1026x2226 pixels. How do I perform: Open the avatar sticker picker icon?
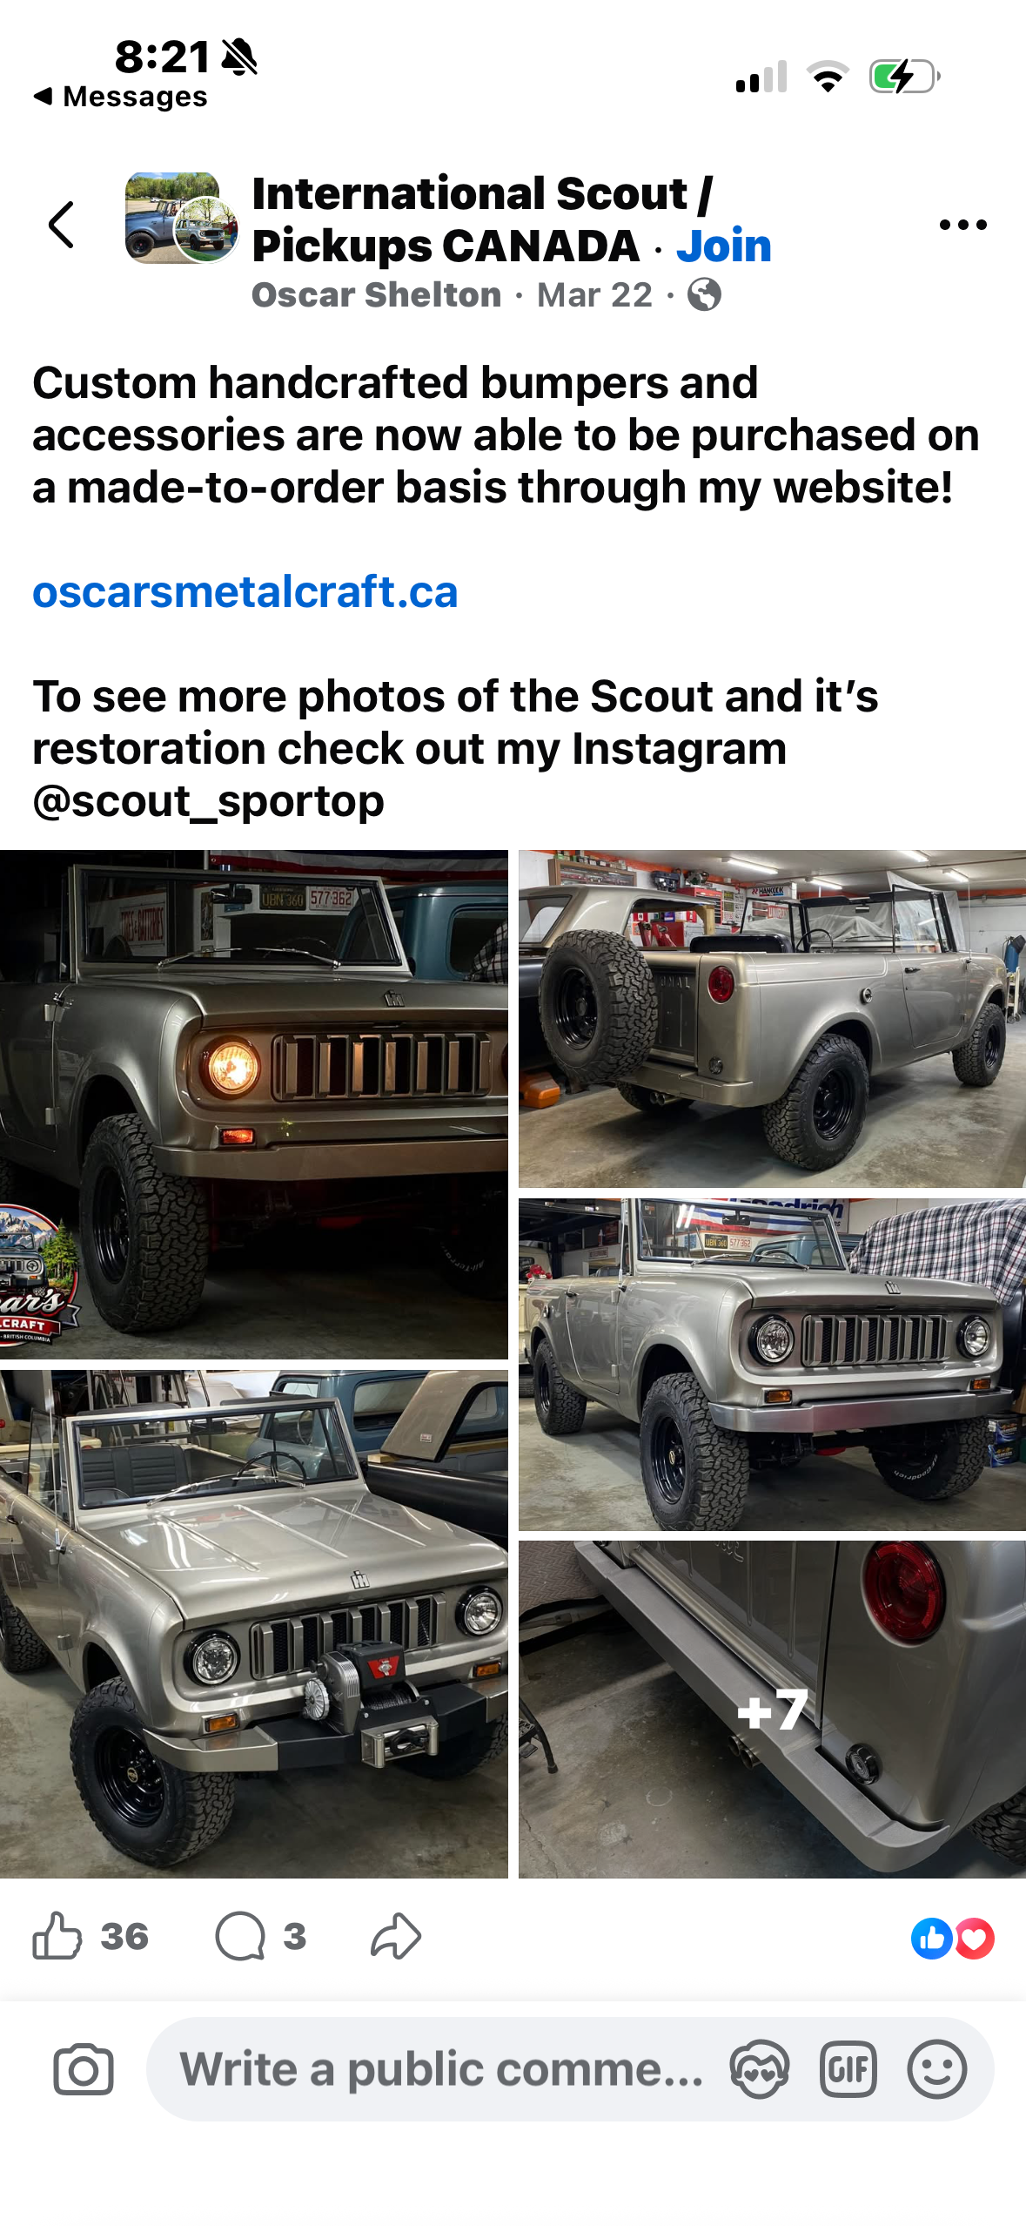[x=759, y=2069]
